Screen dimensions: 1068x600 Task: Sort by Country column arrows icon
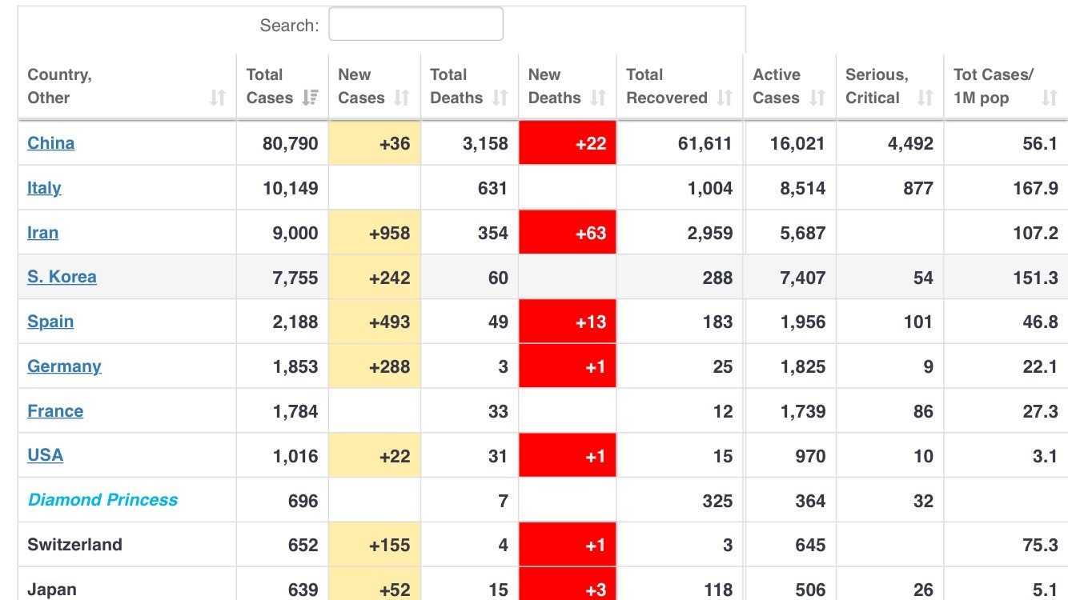(x=218, y=98)
